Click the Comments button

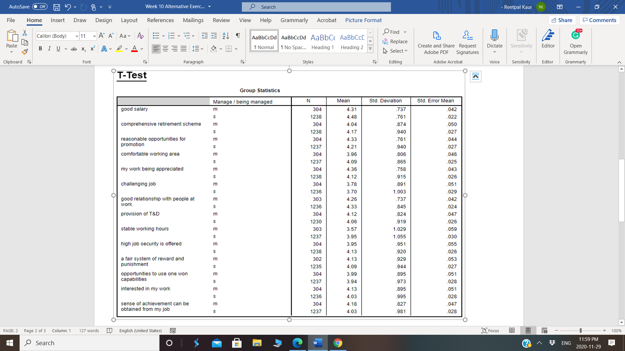(599, 20)
